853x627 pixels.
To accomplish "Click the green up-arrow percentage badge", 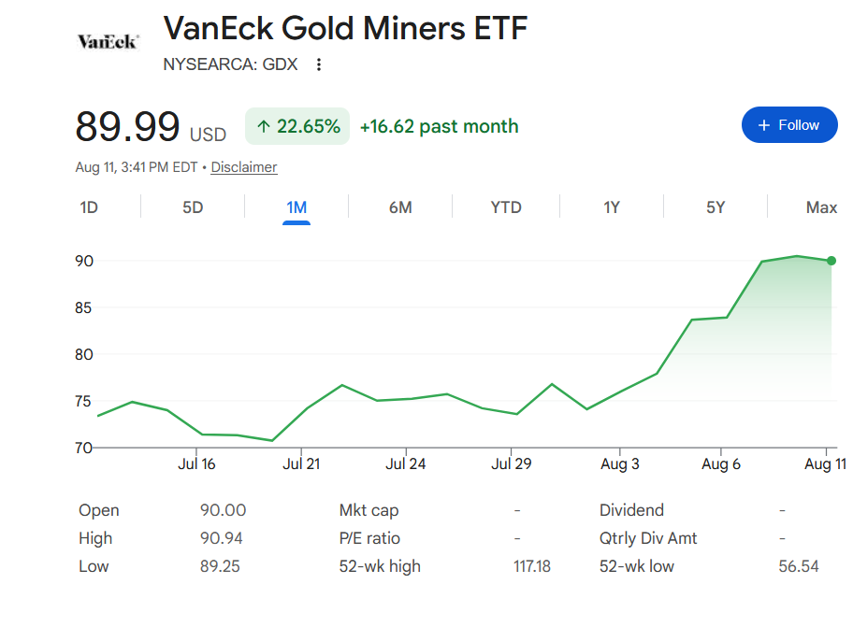I will coord(297,126).
